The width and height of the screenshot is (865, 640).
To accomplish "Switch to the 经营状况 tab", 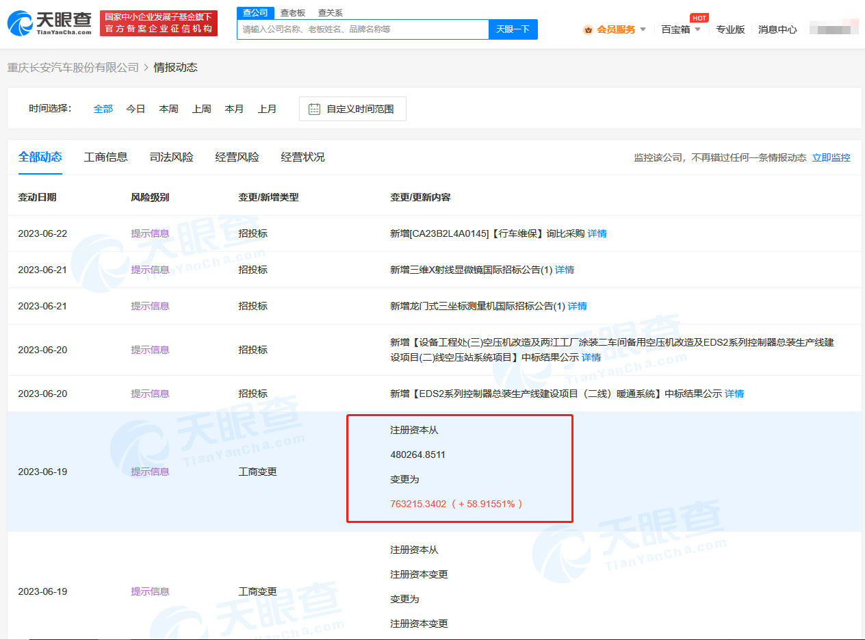I will coord(303,157).
